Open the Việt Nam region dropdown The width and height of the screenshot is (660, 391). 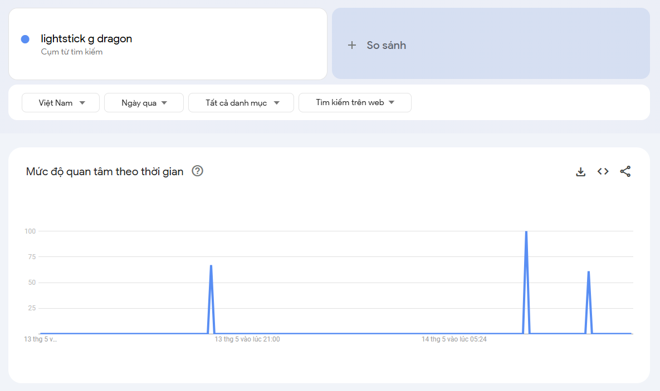pyautogui.click(x=61, y=103)
